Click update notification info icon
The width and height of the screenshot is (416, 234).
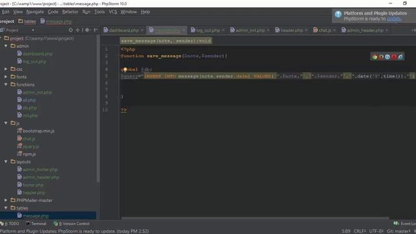(338, 14)
